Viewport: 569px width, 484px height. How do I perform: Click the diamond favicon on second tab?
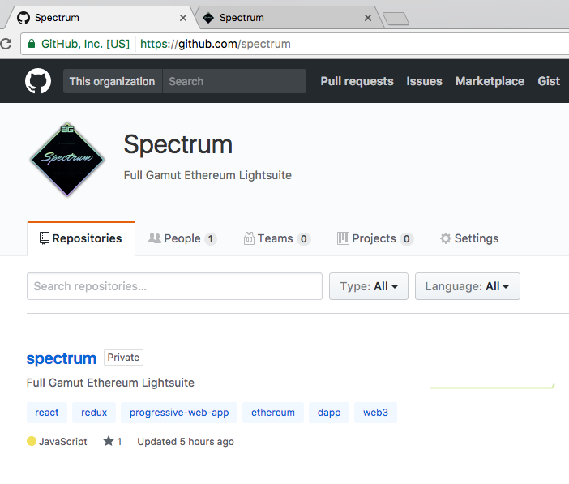(x=208, y=18)
